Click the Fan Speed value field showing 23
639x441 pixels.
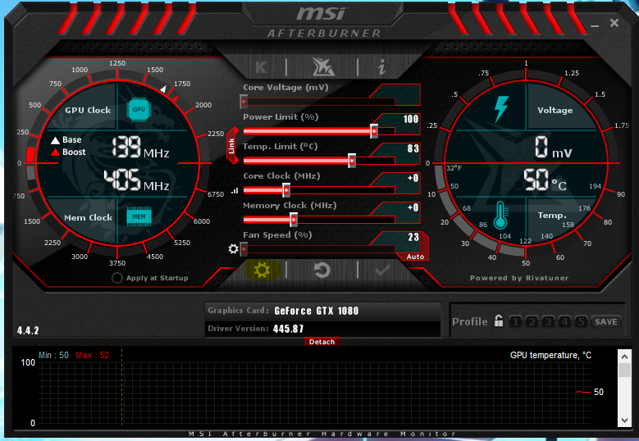pyautogui.click(x=401, y=237)
